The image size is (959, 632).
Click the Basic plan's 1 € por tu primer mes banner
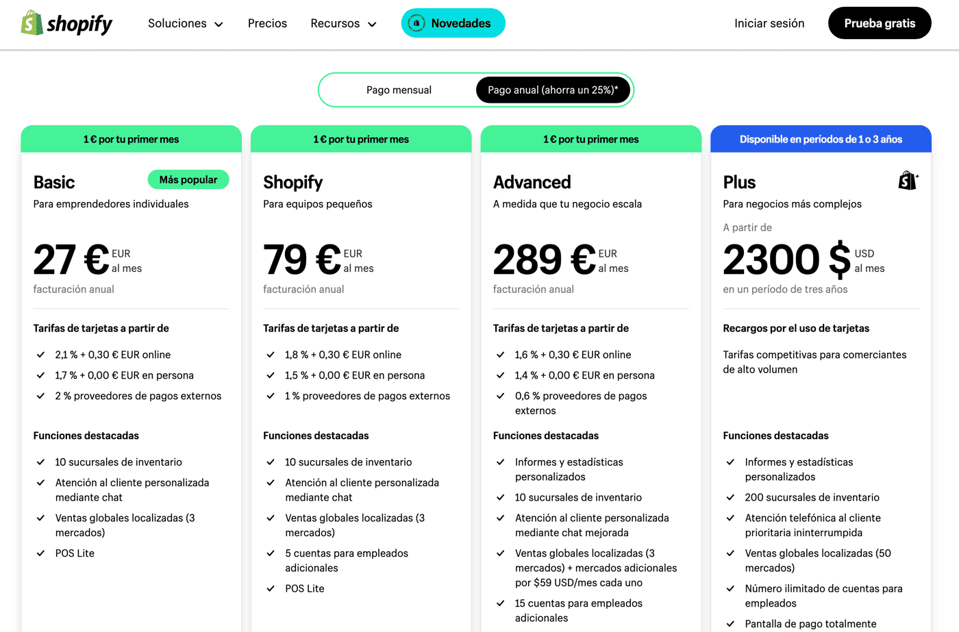132,139
